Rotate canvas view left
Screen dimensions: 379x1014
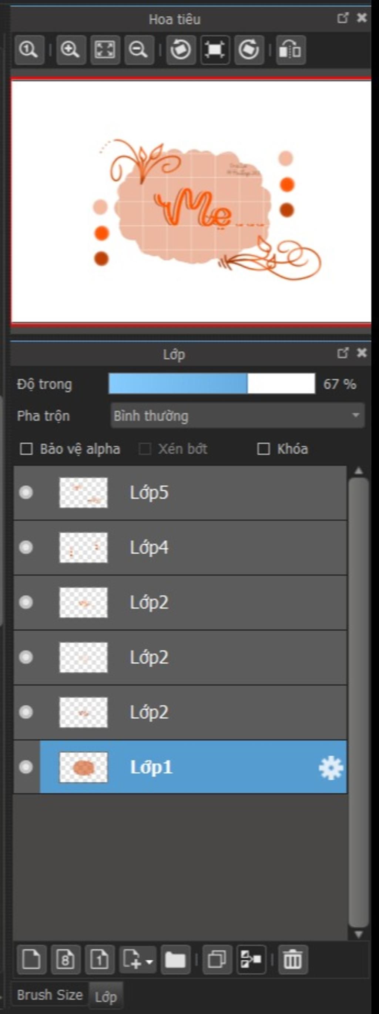point(181,50)
